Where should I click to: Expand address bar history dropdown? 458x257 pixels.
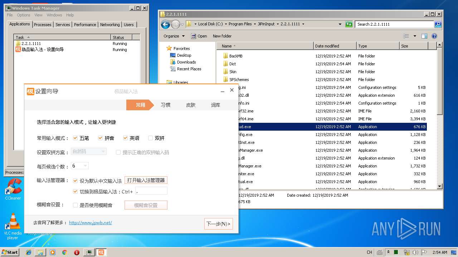click(x=340, y=24)
